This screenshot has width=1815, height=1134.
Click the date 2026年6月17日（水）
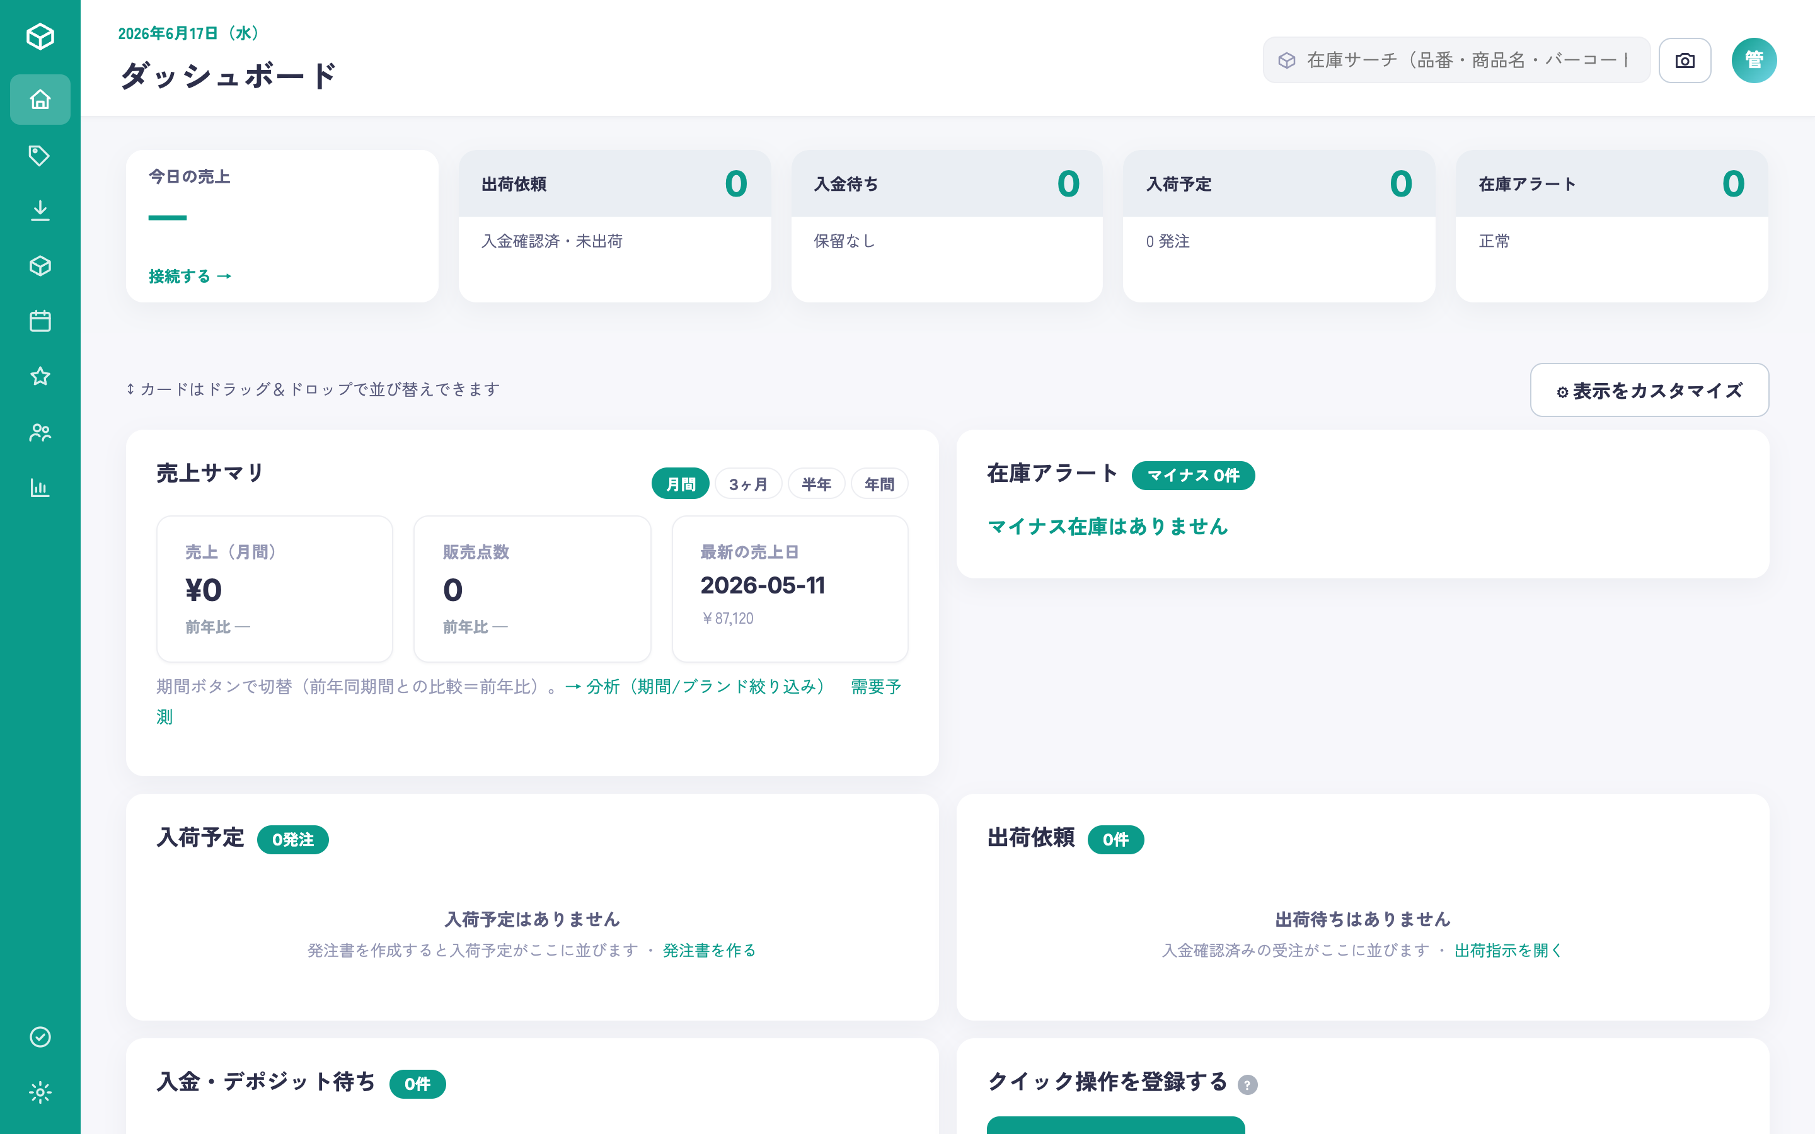tap(190, 33)
